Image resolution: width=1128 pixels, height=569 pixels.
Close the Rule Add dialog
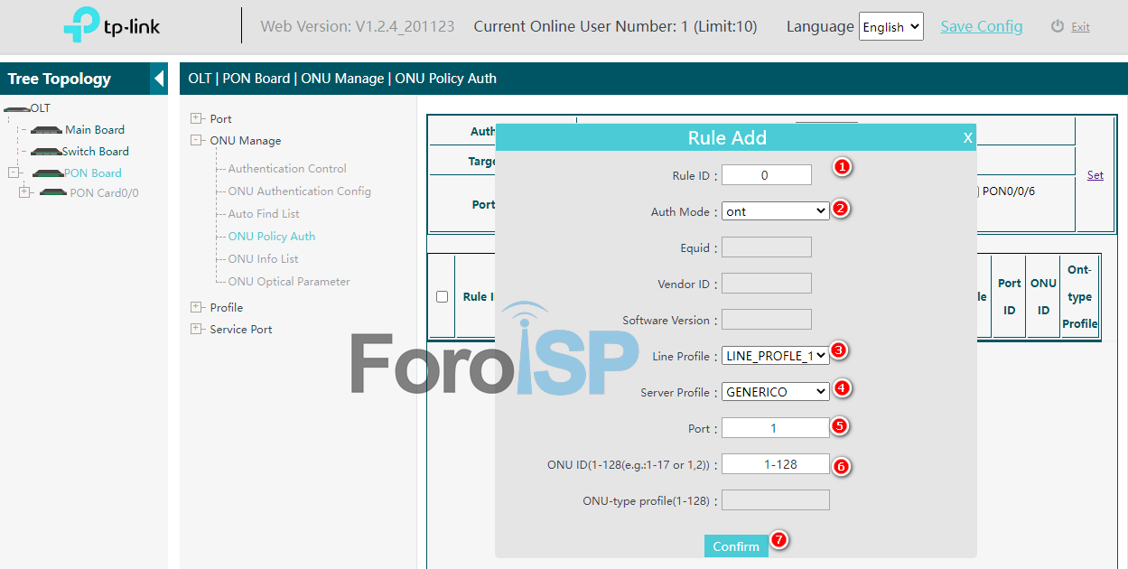(x=967, y=137)
